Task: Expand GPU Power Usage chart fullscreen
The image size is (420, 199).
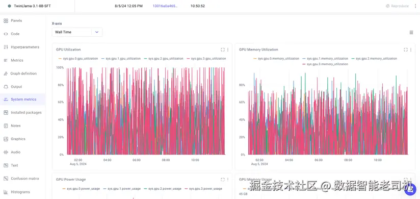Action: click(x=223, y=180)
